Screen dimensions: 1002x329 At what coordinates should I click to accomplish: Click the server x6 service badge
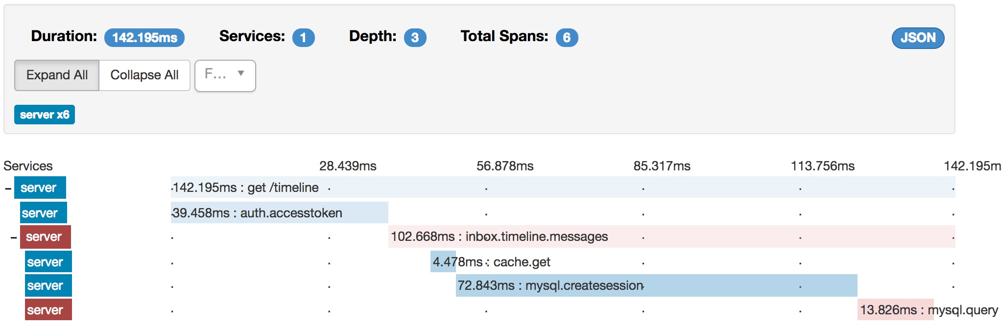(45, 115)
